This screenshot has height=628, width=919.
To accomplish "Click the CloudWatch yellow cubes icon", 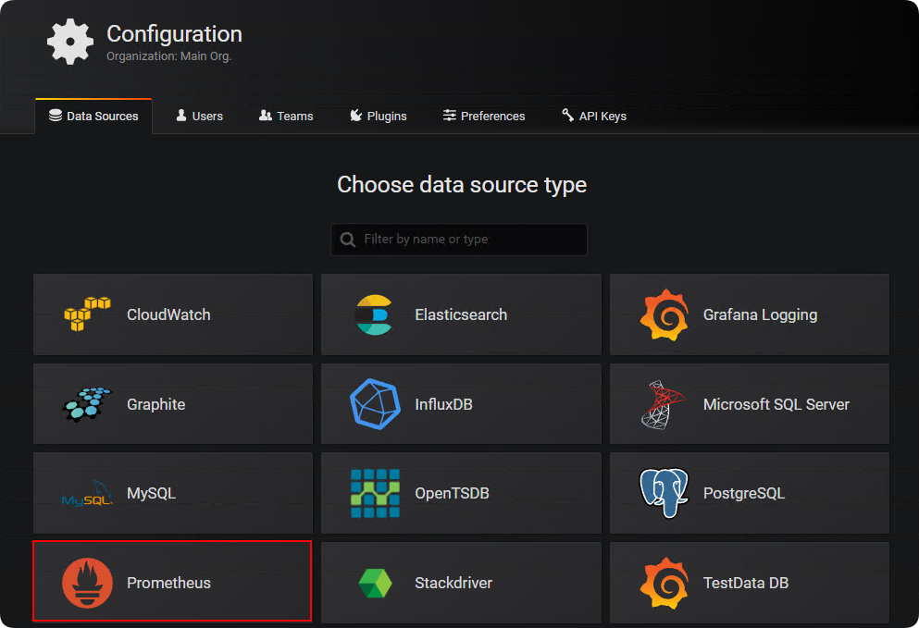I will click(87, 314).
